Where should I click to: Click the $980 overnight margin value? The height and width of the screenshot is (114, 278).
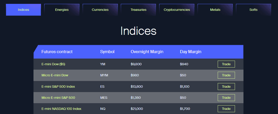(x=135, y=75)
